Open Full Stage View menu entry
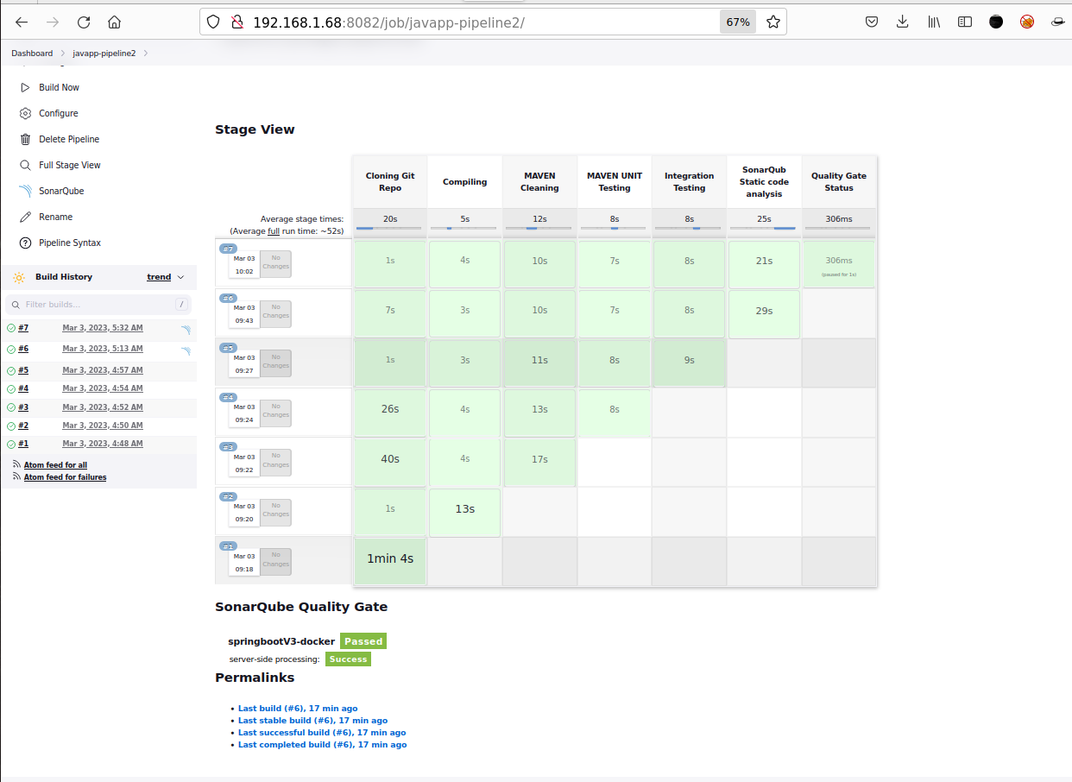 (x=70, y=165)
